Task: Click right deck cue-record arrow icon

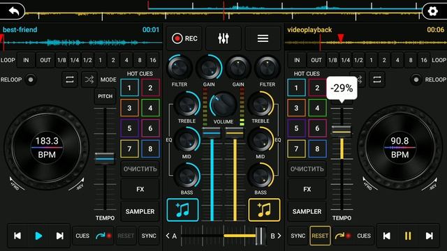Action: point(343,236)
